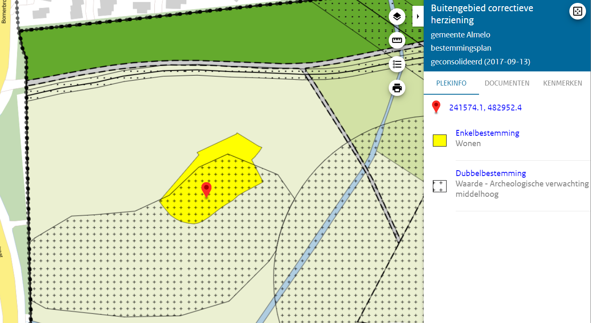Select the PLEKINFO tab

pos(451,83)
